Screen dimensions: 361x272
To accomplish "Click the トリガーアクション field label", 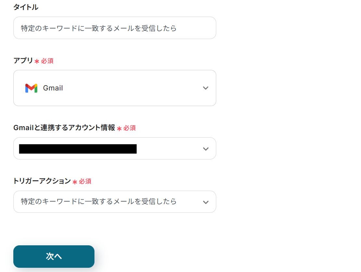I will [x=42, y=181].
